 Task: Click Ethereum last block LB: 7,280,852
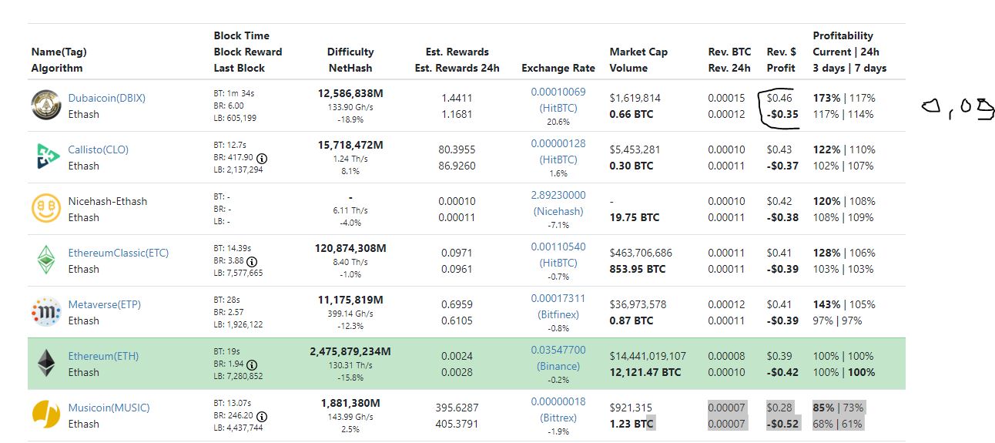coord(238,376)
